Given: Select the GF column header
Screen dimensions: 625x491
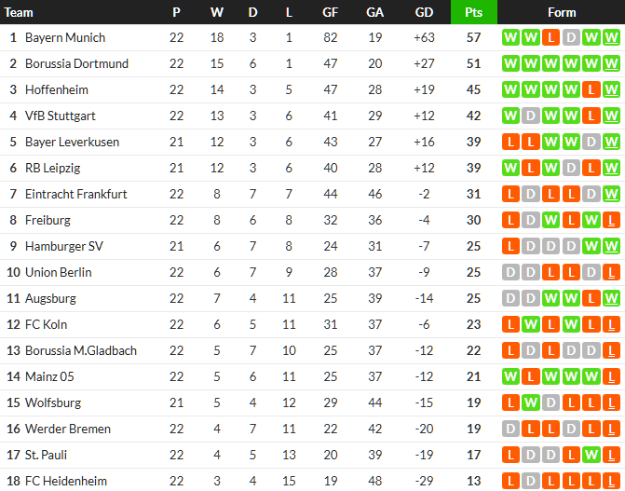Looking at the screenshot, I should (x=331, y=12).
